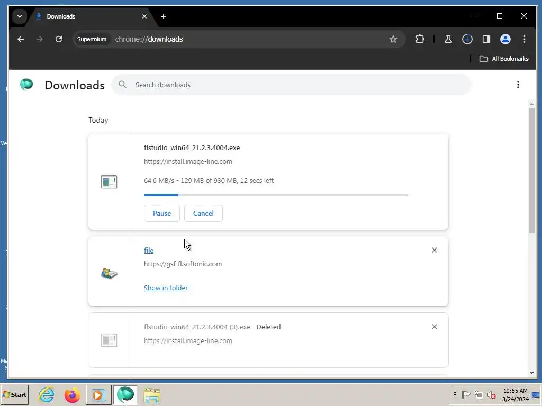Open a new tab with plus button

coord(164,16)
